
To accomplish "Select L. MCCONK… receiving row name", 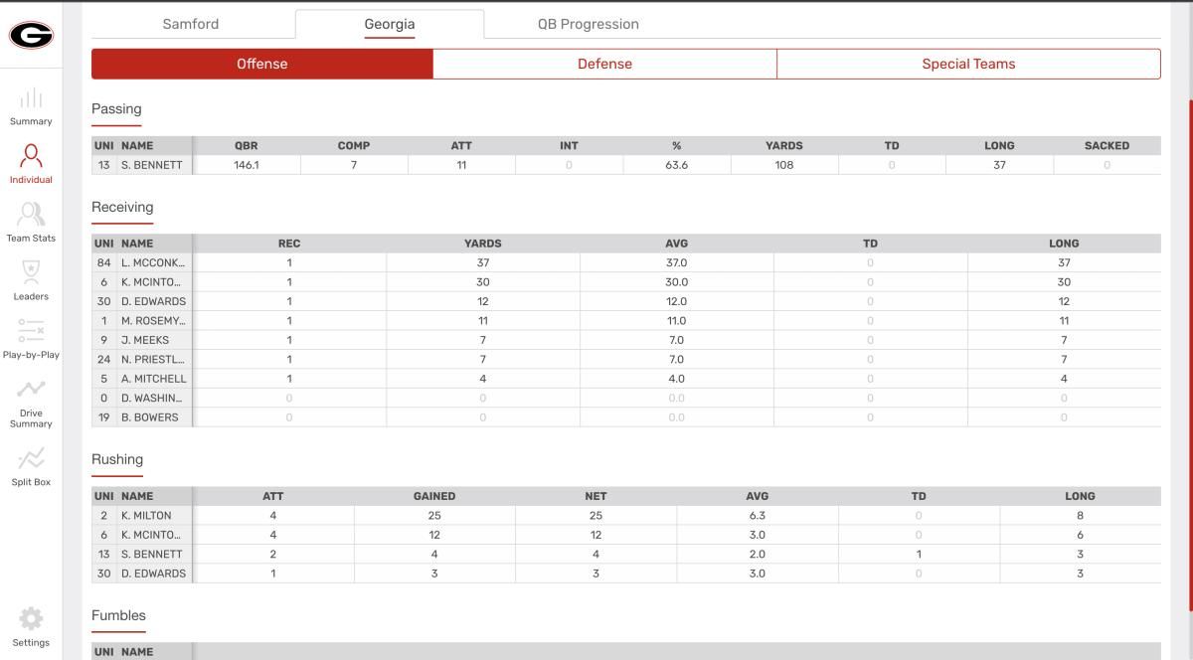I will pos(153,262).
